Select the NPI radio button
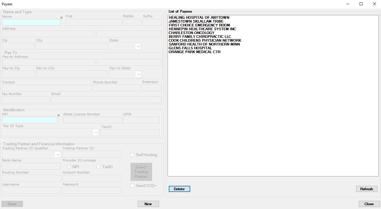This screenshot has width=381, height=209. pyautogui.click(x=69, y=167)
